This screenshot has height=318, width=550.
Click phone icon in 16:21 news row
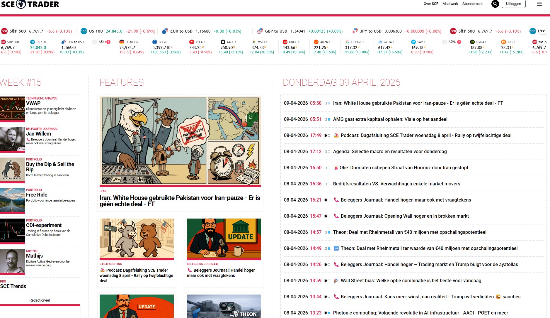coord(336,200)
